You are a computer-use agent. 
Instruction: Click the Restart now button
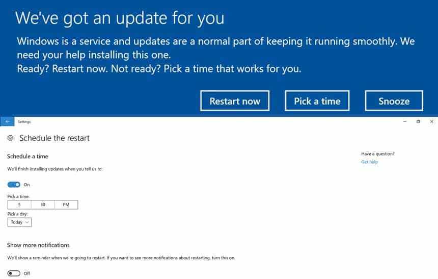pos(235,101)
